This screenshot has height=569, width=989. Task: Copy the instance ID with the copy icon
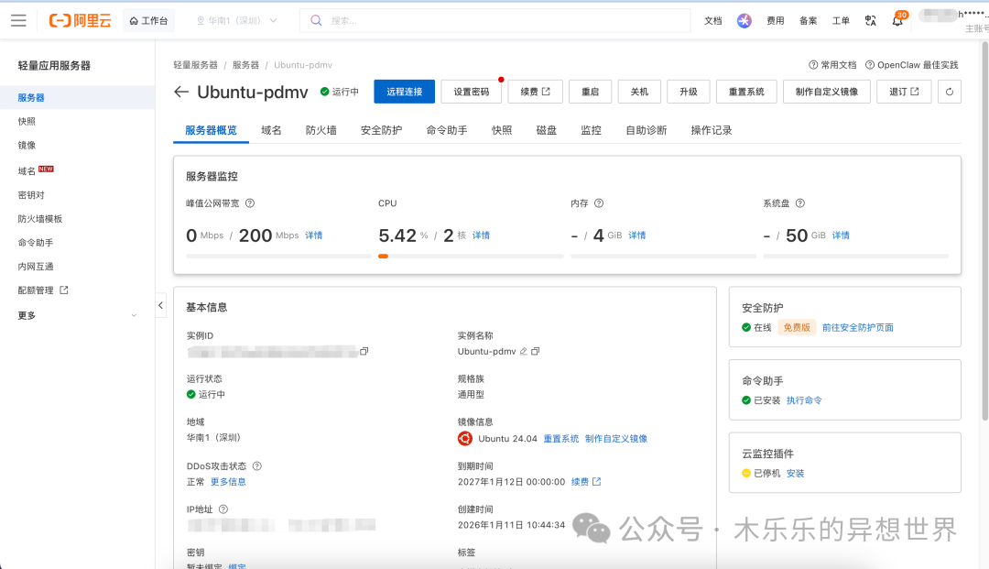pyautogui.click(x=364, y=351)
